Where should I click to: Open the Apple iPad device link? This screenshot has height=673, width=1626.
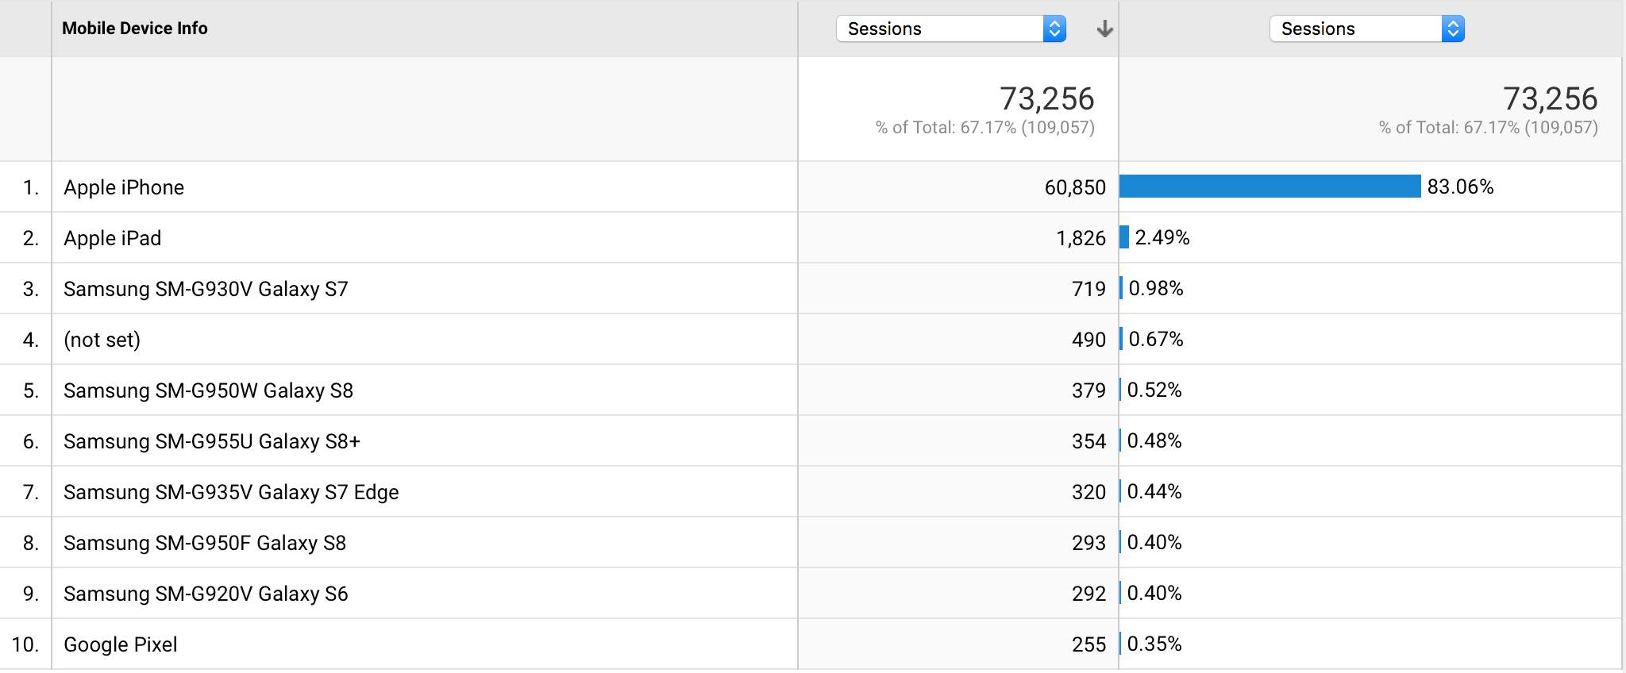point(113,238)
